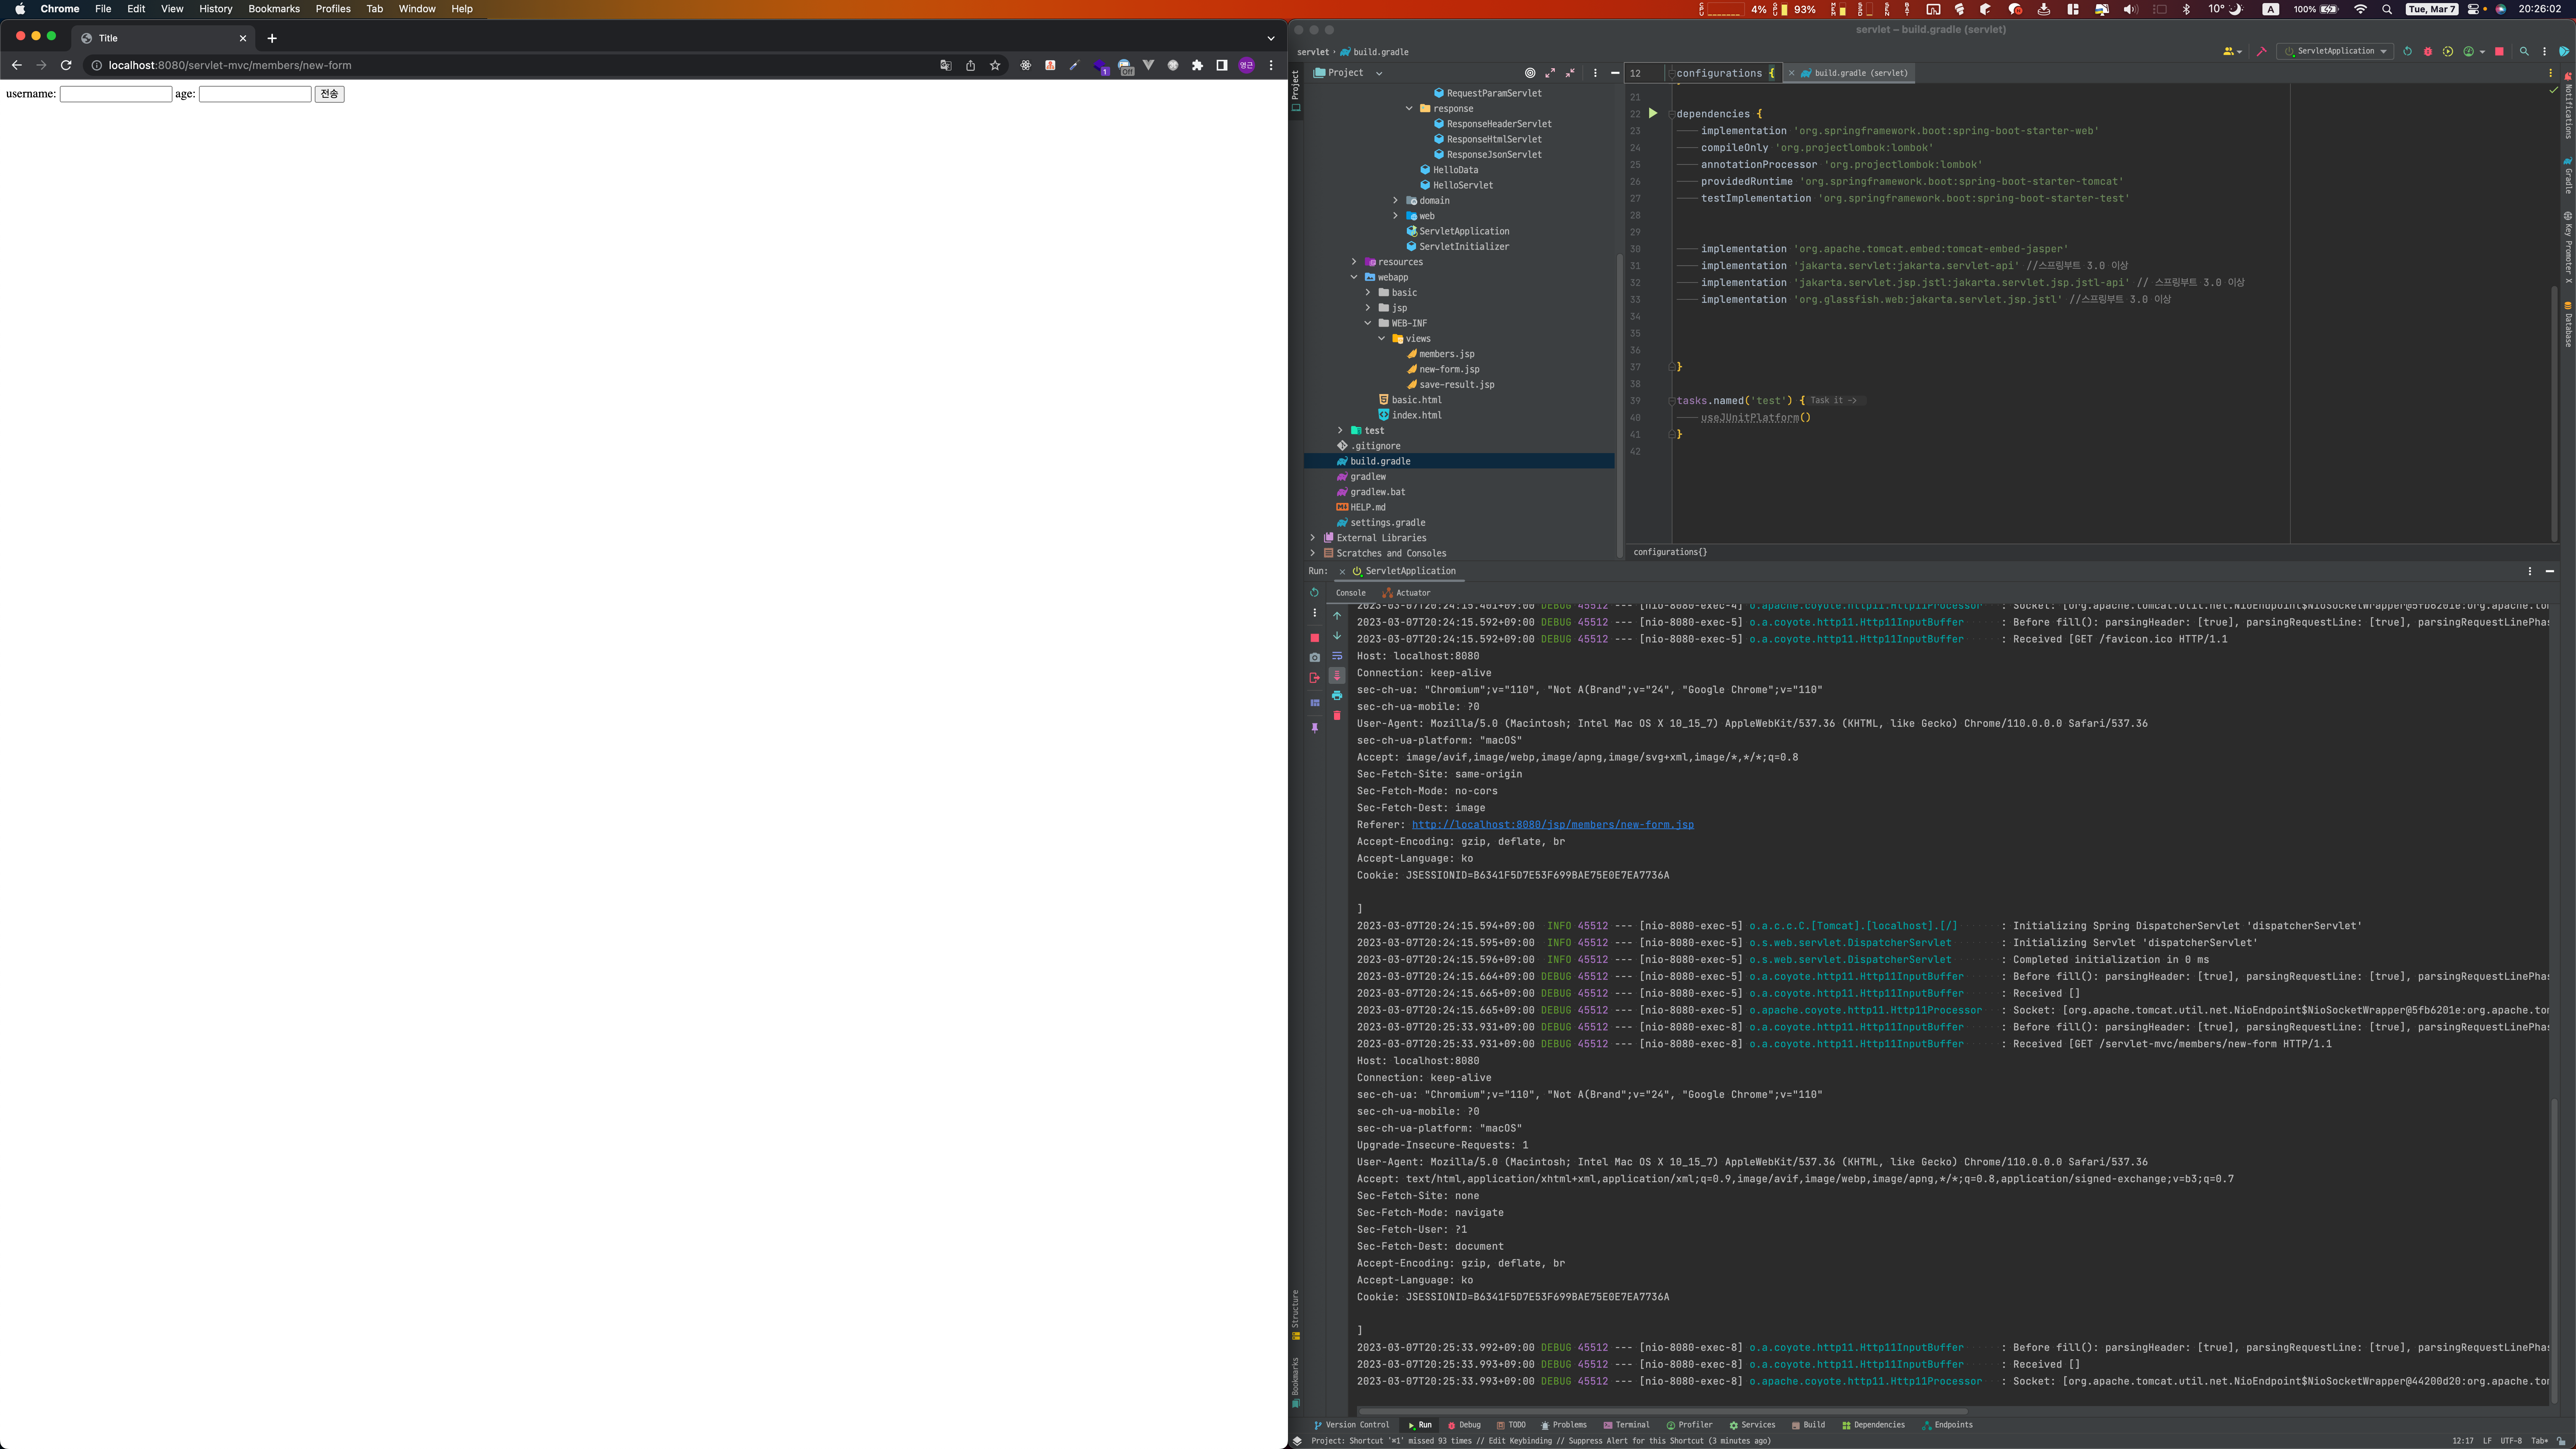The height and width of the screenshot is (1449, 2576).
Task: Expand all in the Project panel
Action: point(1550,73)
